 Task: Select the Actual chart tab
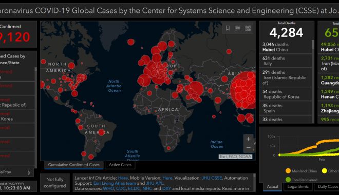tap(272, 187)
